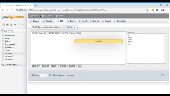Click the table icon beside student3
Image resolution: width=170 pixels, height=96 pixels.
click(3, 59)
